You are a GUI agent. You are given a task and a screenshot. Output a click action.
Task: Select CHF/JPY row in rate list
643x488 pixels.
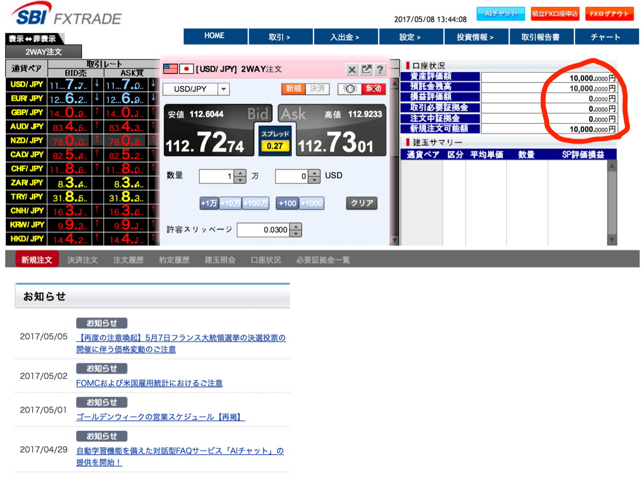[82, 169]
